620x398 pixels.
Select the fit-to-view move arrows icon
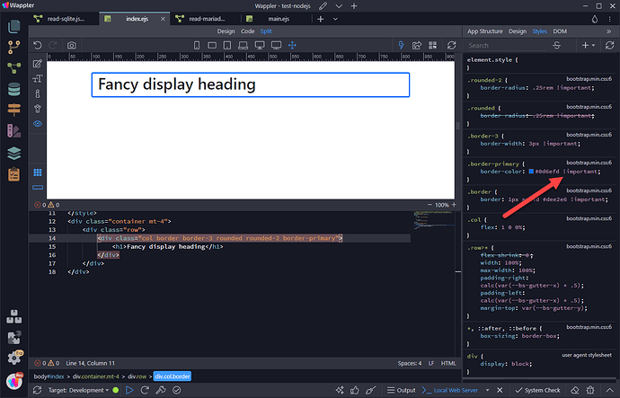(x=292, y=45)
